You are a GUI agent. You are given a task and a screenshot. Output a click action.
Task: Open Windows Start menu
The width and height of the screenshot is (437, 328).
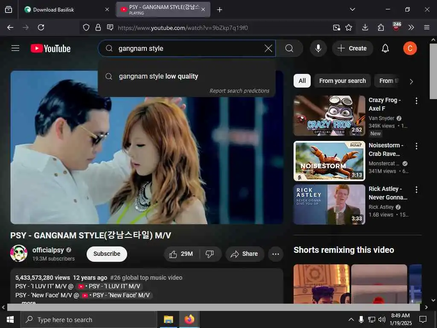click(x=10, y=319)
